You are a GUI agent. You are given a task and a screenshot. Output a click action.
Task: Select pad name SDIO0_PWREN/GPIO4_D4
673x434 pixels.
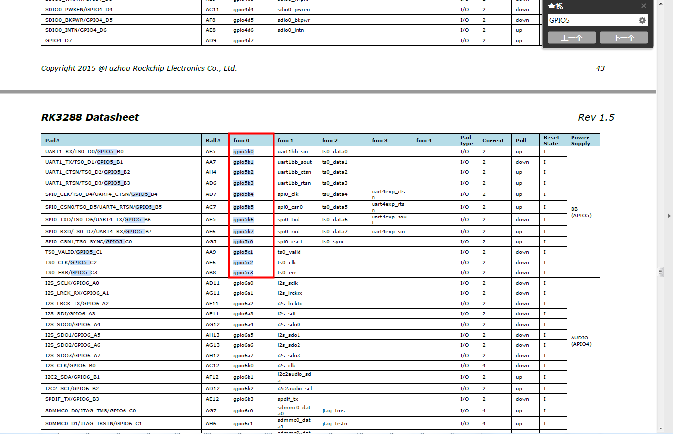point(79,10)
